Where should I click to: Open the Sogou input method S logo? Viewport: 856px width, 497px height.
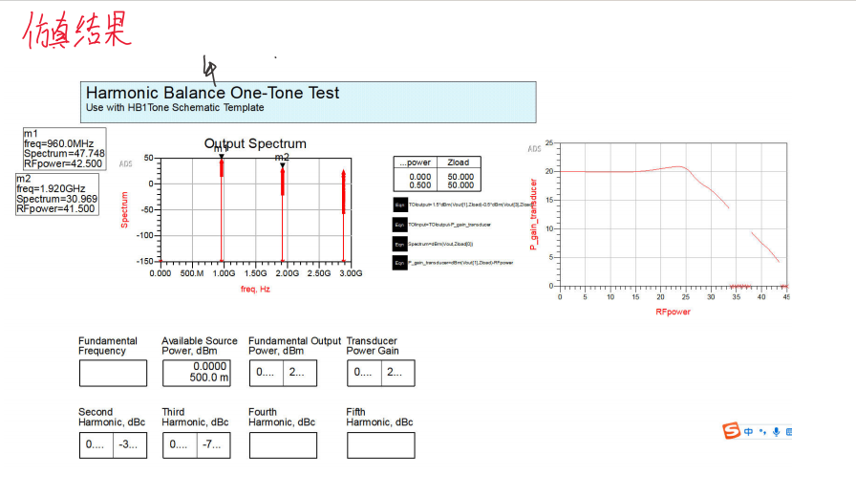pyautogui.click(x=731, y=431)
